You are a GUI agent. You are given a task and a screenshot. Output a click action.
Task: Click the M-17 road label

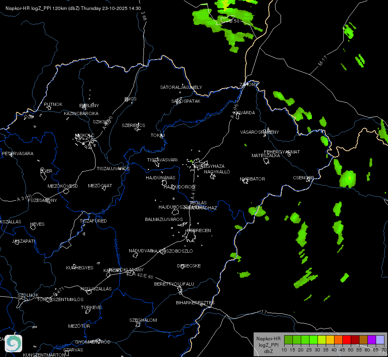click(x=323, y=61)
